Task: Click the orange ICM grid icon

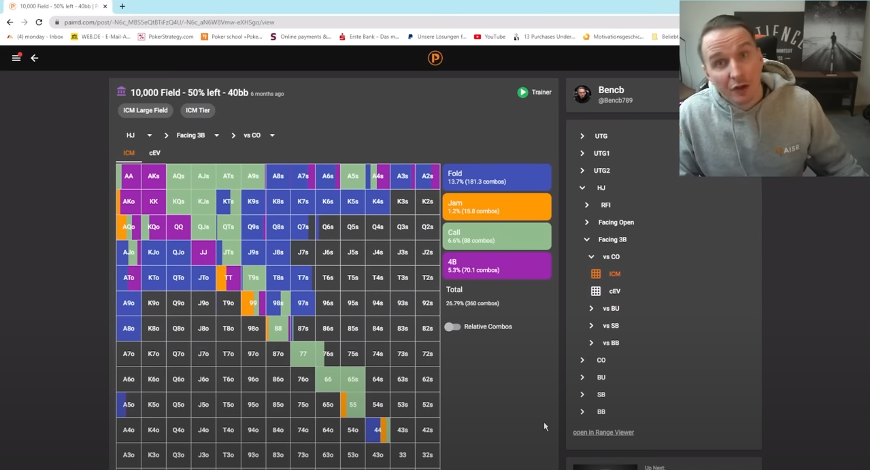Action: [596, 274]
